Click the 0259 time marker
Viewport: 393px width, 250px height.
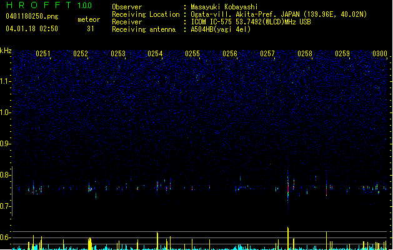coord(342,54)
